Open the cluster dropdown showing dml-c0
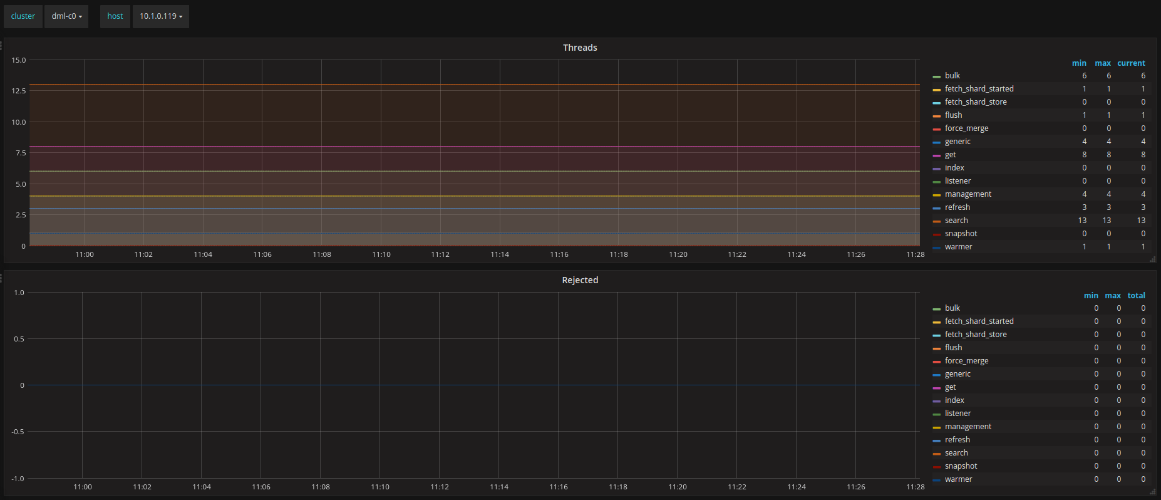1161x500 pixels. coord(66,16)
